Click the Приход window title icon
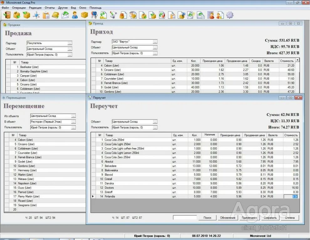Screen dimensions: 310x240 click(x=90, y=23)
